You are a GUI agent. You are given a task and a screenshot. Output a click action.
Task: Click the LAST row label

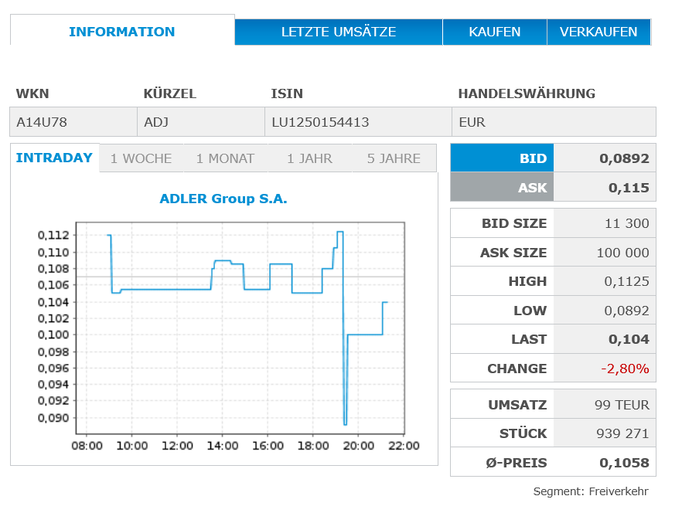[x=529, y=339]
